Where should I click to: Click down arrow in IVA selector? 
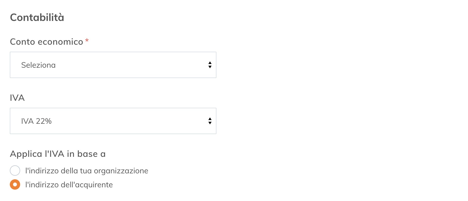pyautogui.click(x=210, y=123)
